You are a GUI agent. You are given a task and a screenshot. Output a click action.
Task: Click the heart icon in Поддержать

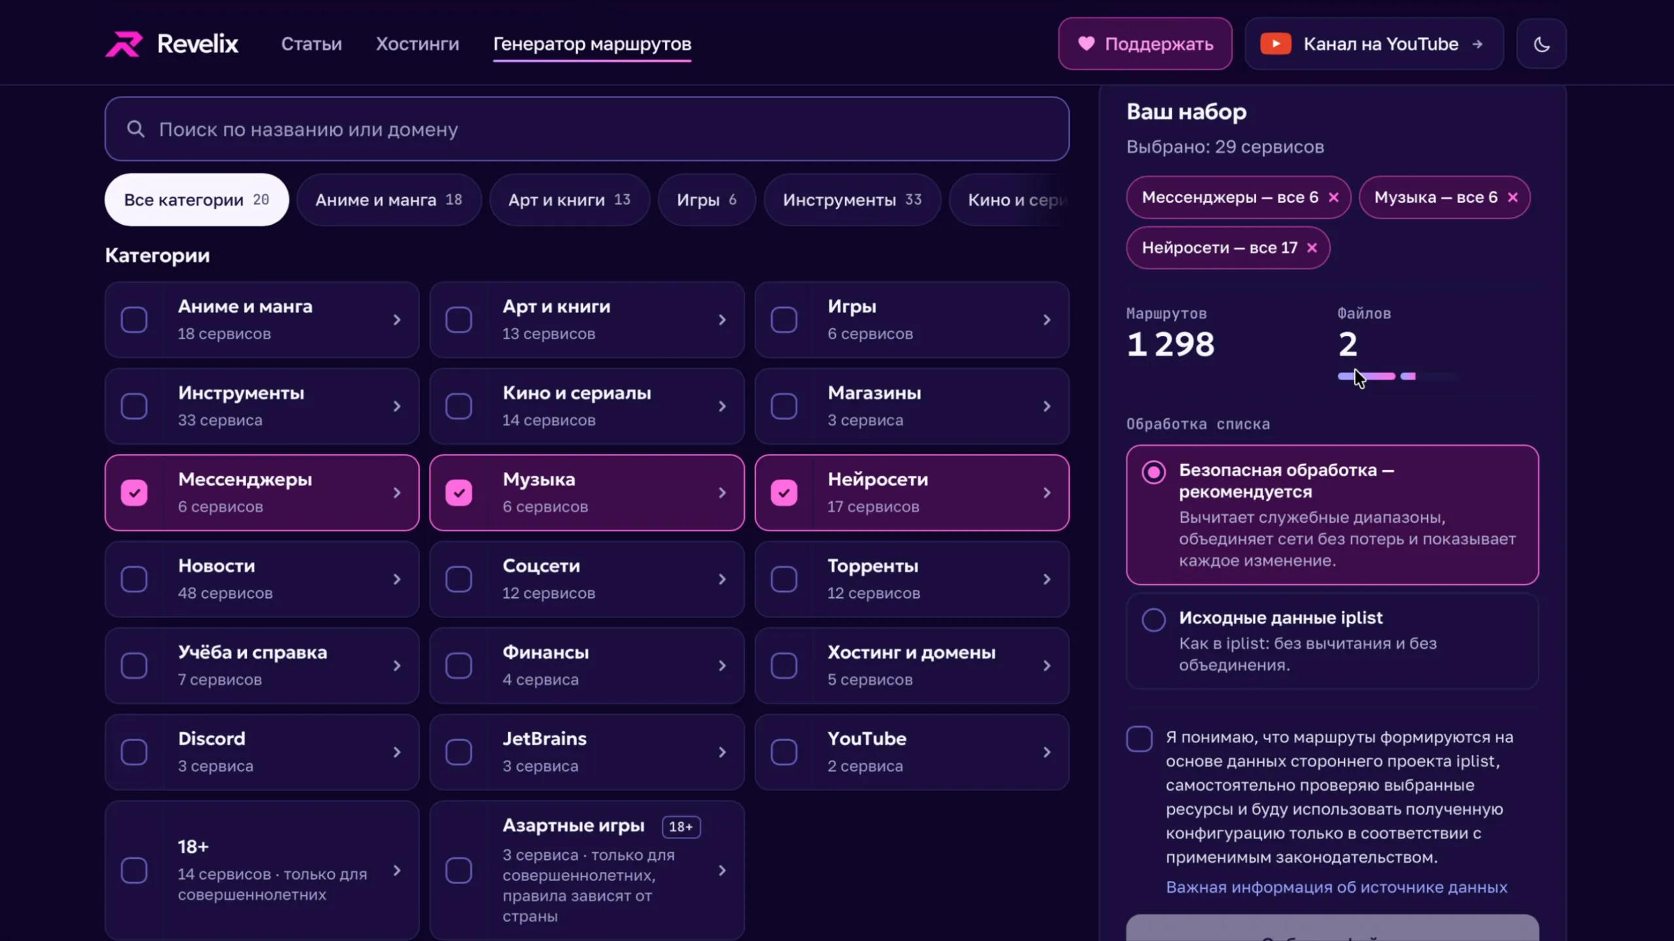1086,44
